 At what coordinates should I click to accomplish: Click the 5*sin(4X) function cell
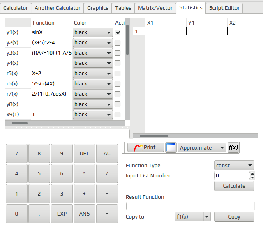(52, 84)
